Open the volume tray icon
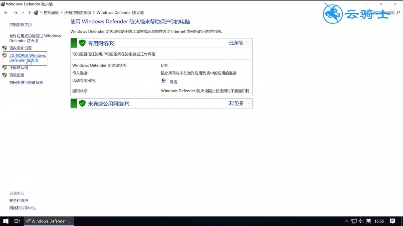Screen dimensions: 403x226 coord(361,221)
